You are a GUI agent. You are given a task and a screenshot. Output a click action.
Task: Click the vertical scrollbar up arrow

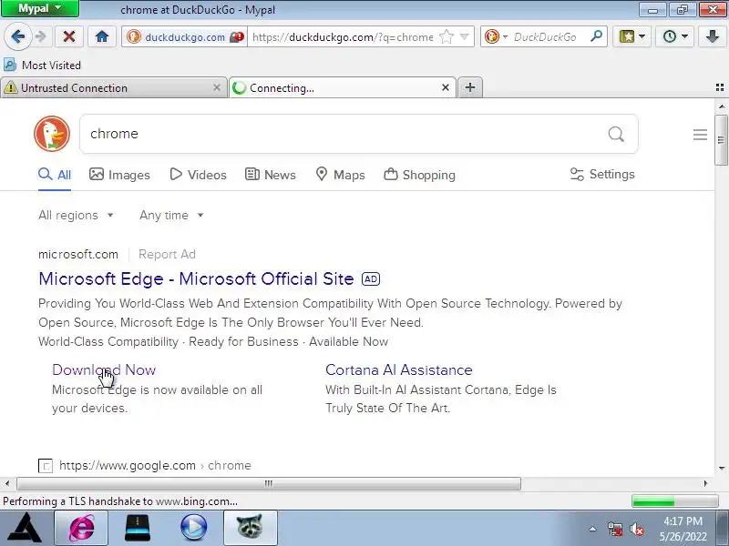click(x=722, y=106)
